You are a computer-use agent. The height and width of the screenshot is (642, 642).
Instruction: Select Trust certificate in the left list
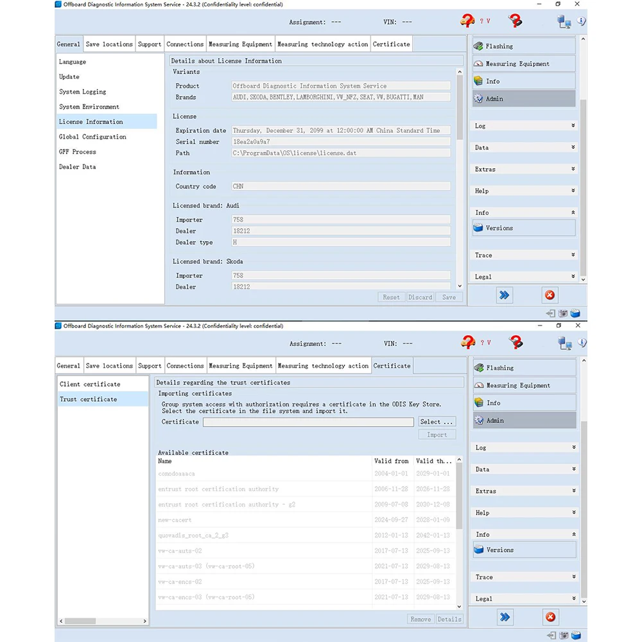pos(88,399)
